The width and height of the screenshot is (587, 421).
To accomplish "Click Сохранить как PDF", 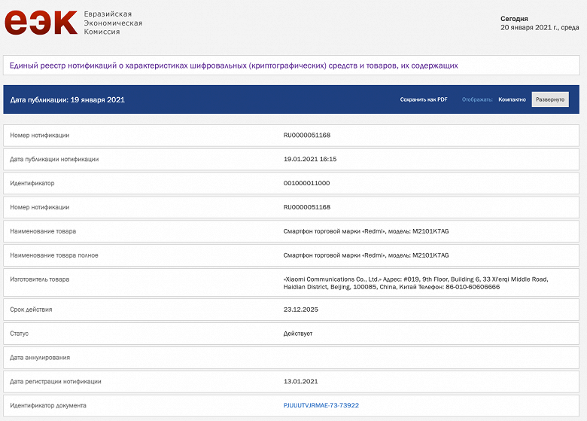I will (x=423, y=99).
